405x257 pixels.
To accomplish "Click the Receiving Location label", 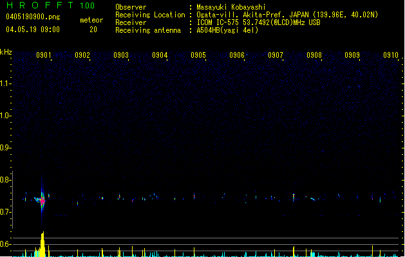I will coord(150,15).
